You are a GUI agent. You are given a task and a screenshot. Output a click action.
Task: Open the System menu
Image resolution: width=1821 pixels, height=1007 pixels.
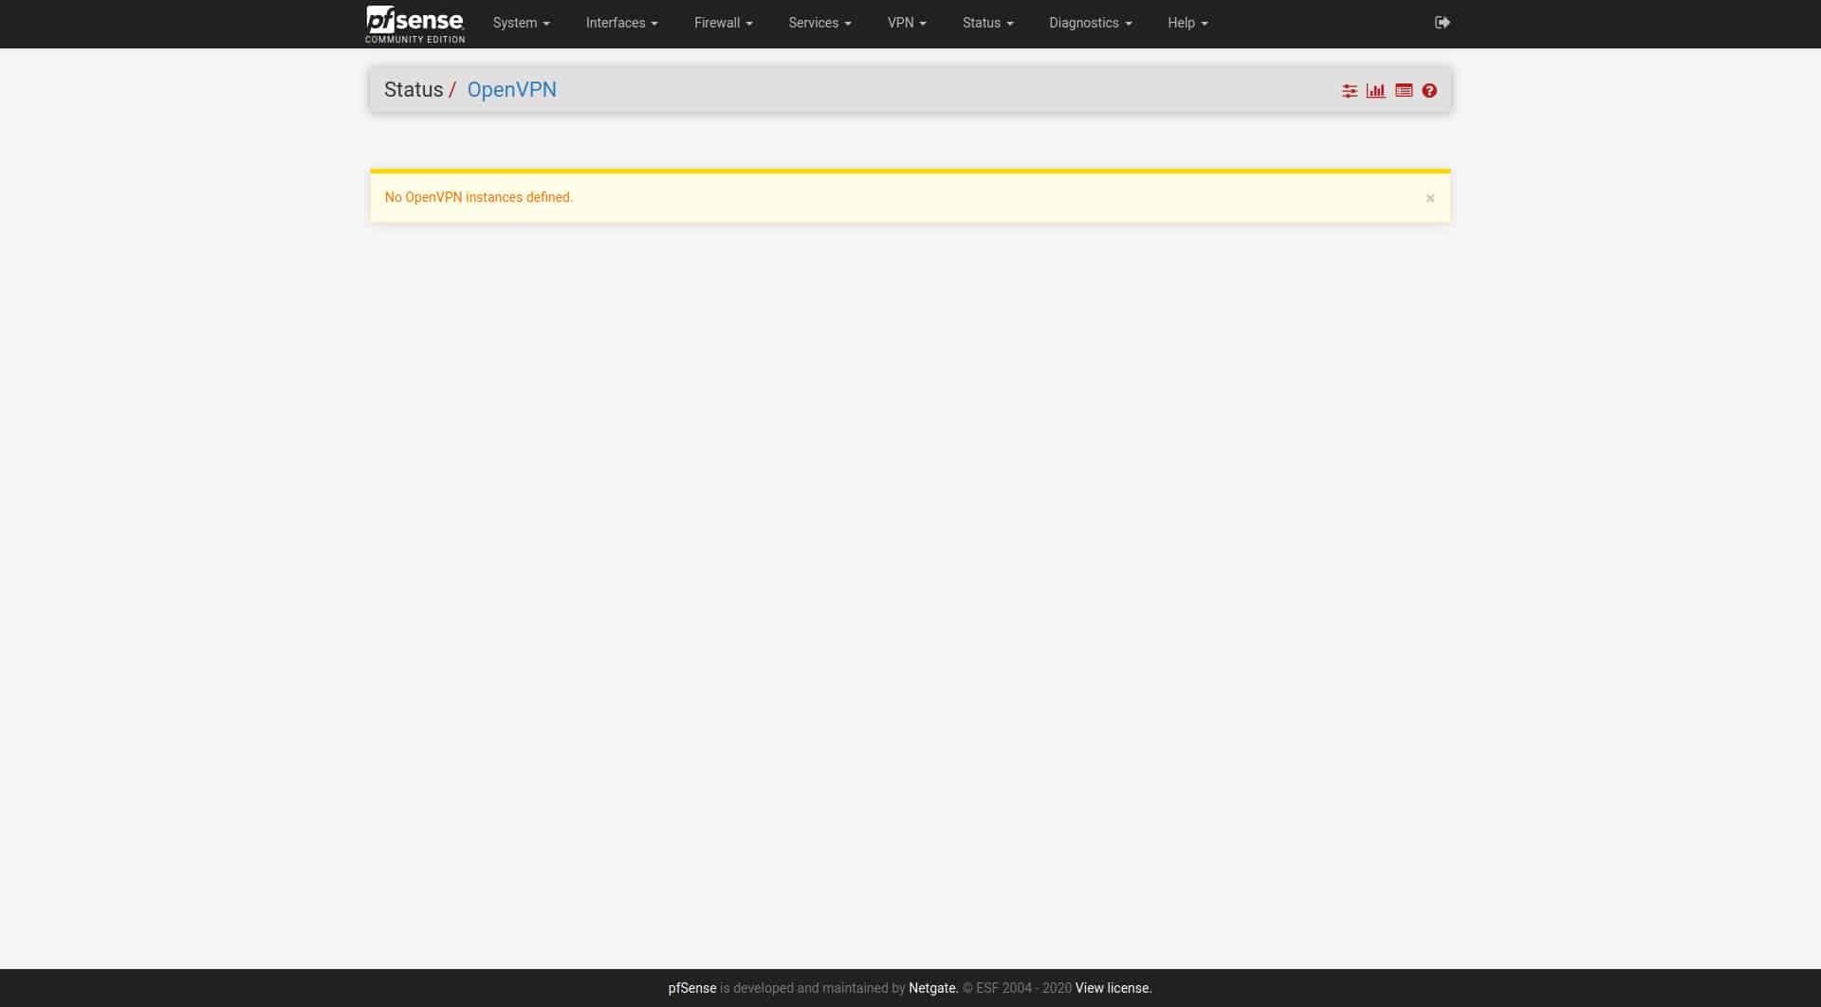521,23
